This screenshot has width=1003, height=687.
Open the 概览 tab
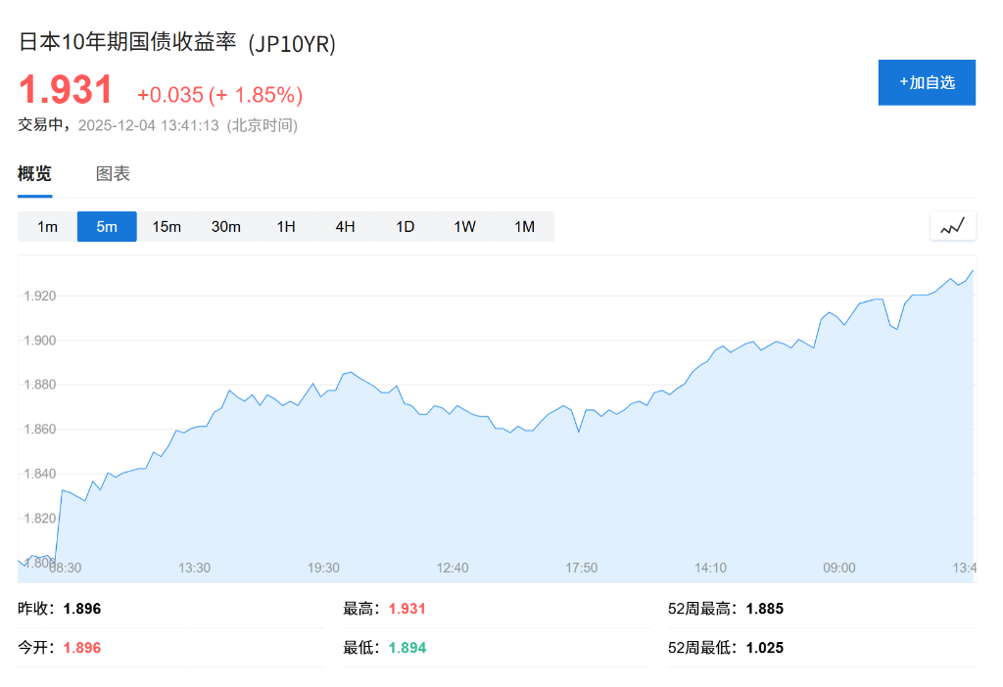coord(34,173)
